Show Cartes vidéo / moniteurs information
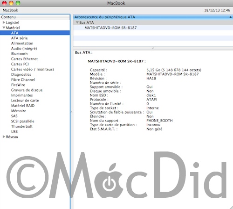Viewport: 233px width, 209px height. point(33,69)
